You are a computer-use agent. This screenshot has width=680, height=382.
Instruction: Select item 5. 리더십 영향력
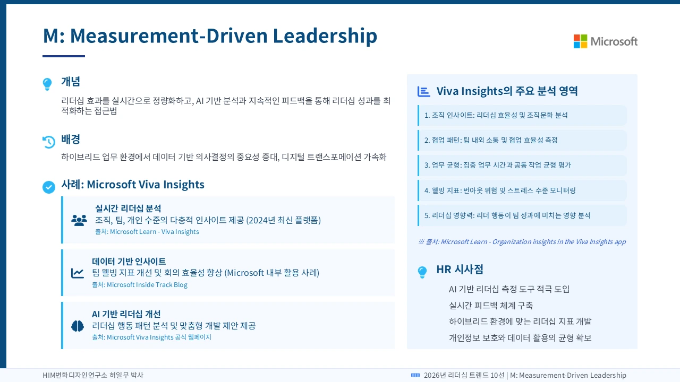[x=522, y=215]
